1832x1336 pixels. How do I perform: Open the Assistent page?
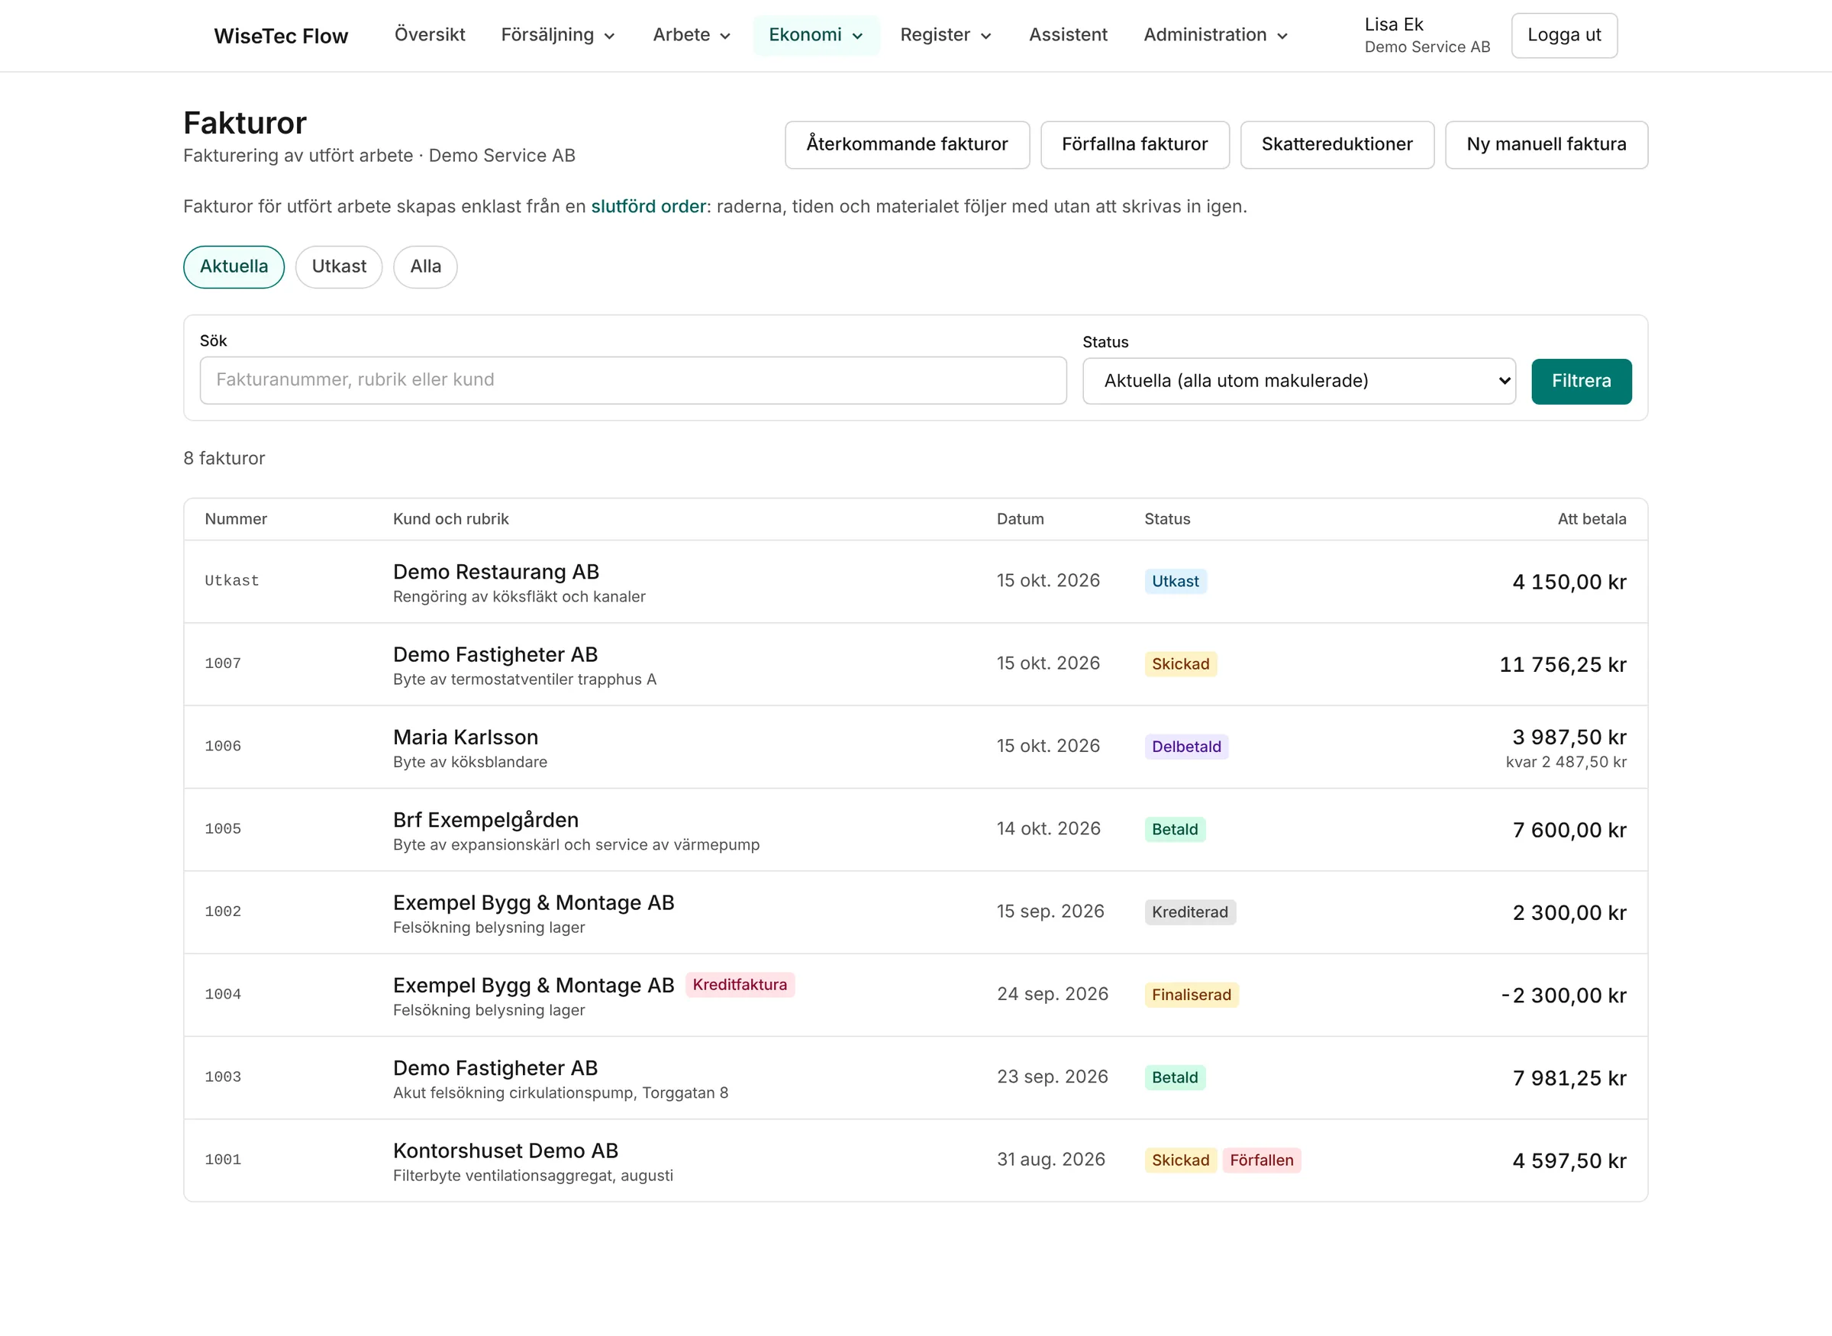coord(1067,36)
